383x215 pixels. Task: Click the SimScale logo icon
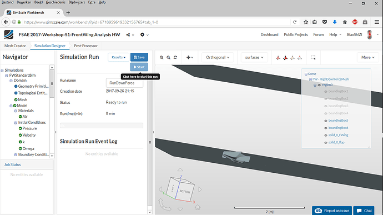pyautogui.click(x=9, y=34)
